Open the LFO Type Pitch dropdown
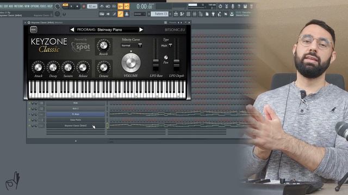Screen dimensions: 348x195 [166, 45]
